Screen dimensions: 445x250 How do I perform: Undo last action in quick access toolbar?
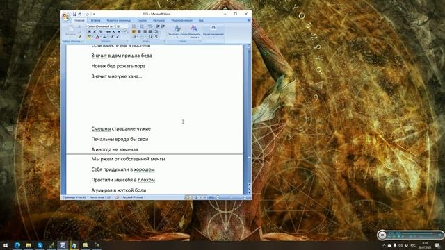(80, 14)
